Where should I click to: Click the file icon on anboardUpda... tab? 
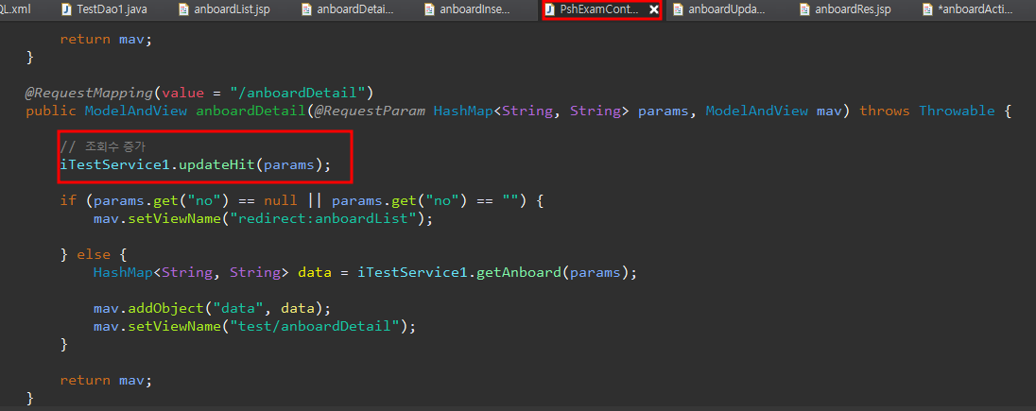(x=678, y=9)
